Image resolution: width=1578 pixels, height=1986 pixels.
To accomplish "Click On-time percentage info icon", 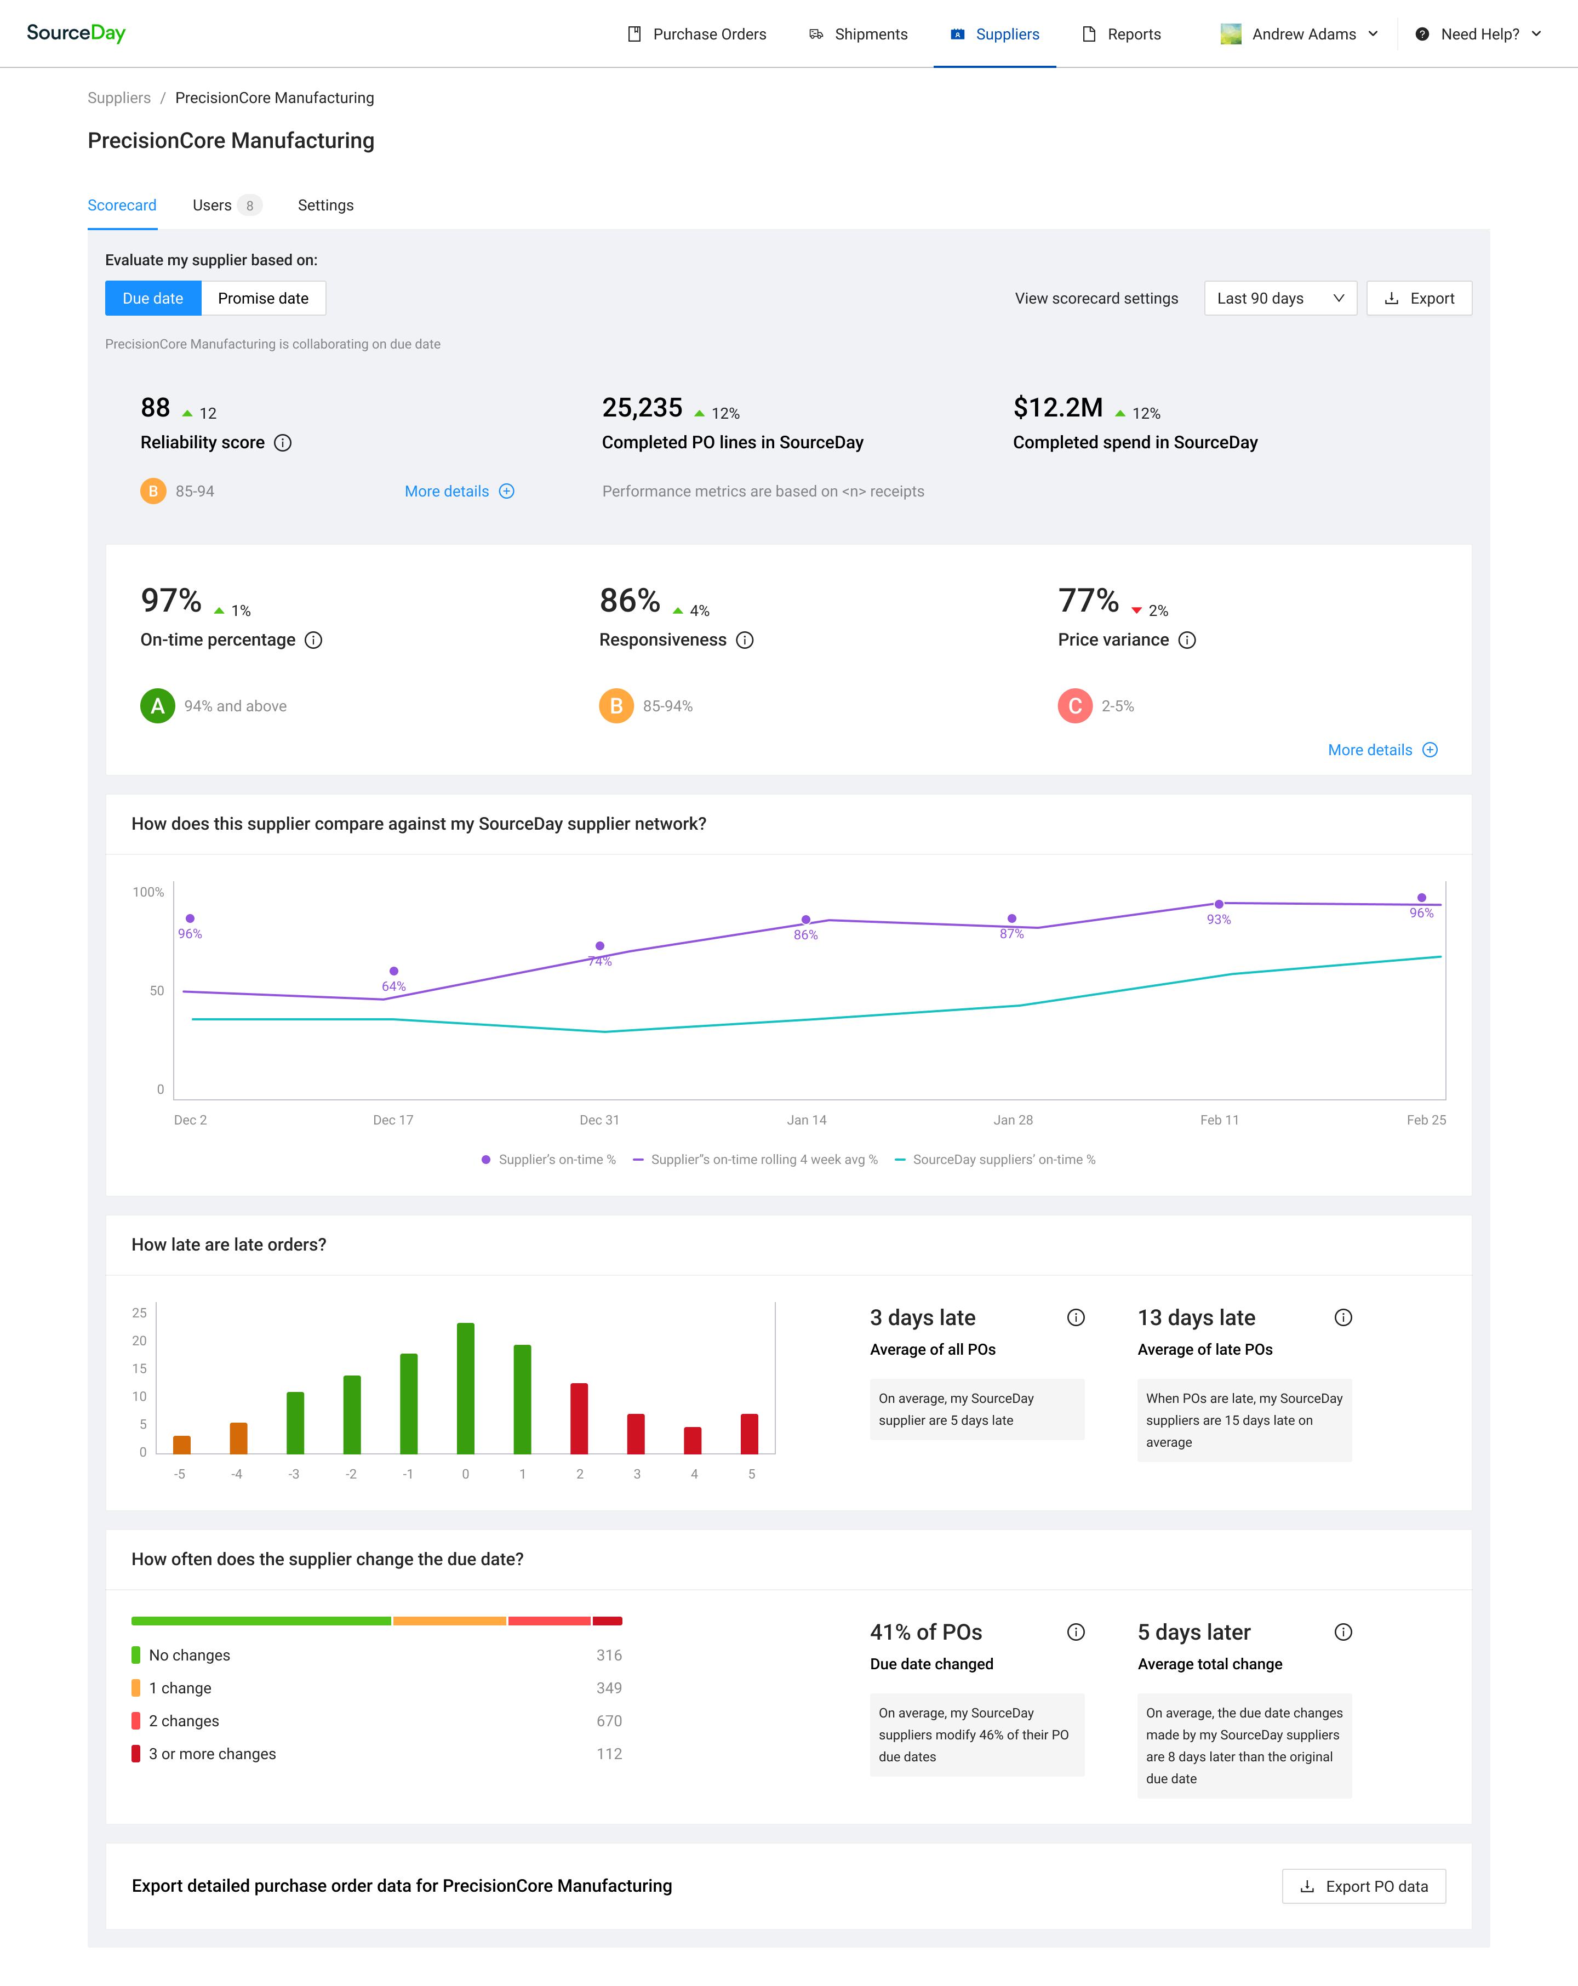I will click(313, 640).
